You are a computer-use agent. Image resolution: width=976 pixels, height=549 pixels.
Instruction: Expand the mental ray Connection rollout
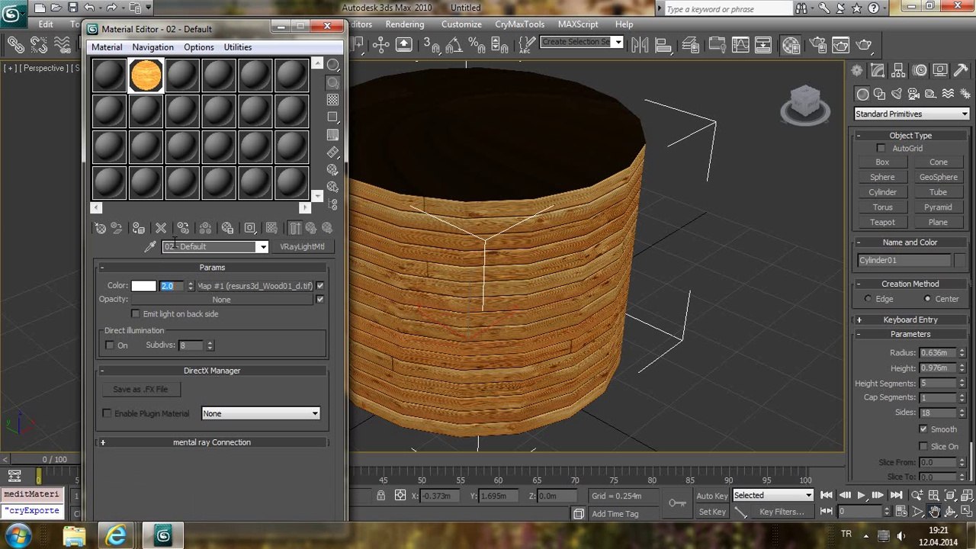(x=211, y=442)
